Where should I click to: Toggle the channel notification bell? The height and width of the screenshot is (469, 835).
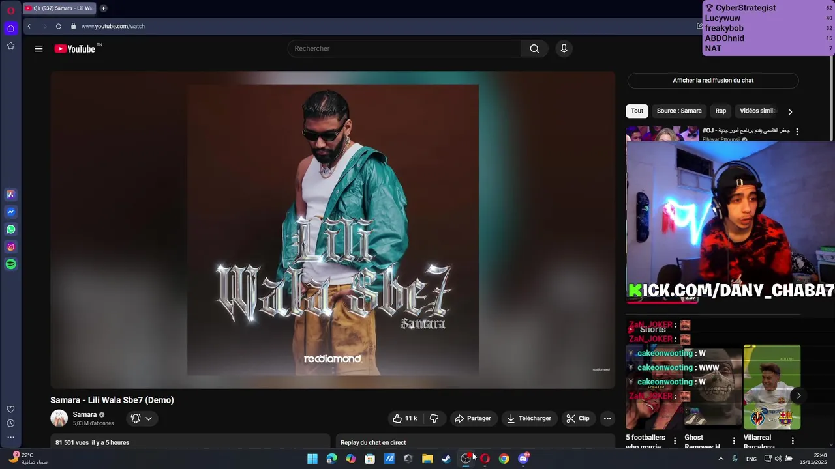click(136, 419)
